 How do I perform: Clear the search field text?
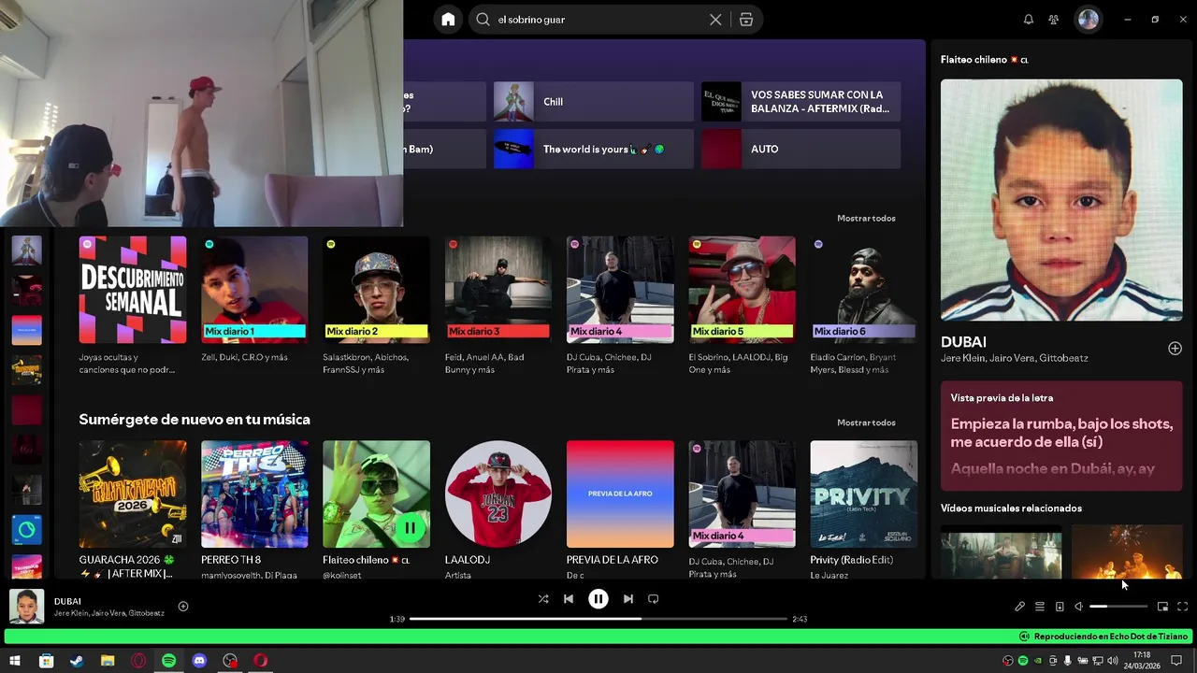click(x=715, y=20)
